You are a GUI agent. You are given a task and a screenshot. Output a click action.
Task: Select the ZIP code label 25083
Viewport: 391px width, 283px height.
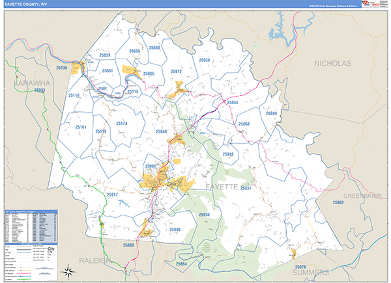coord(40,90)
